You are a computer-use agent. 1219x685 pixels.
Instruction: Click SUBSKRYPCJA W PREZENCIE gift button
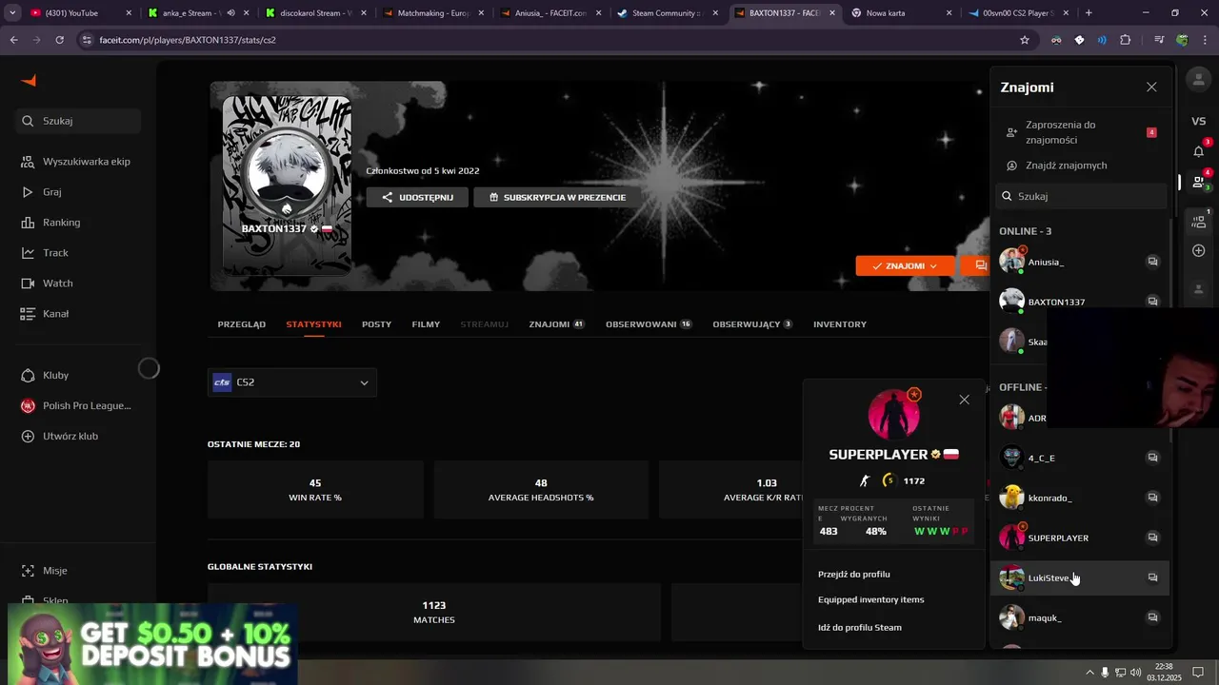pyautogui.click(x=557, y=197)
